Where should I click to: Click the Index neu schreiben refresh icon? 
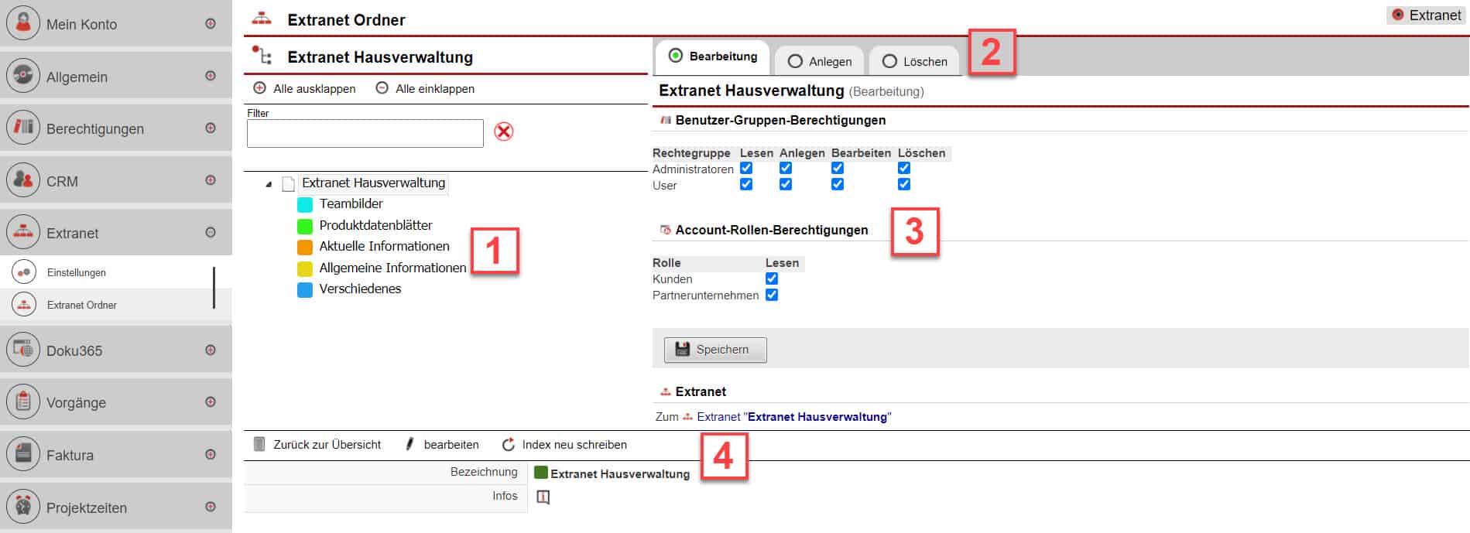click(x=509, y=445)
